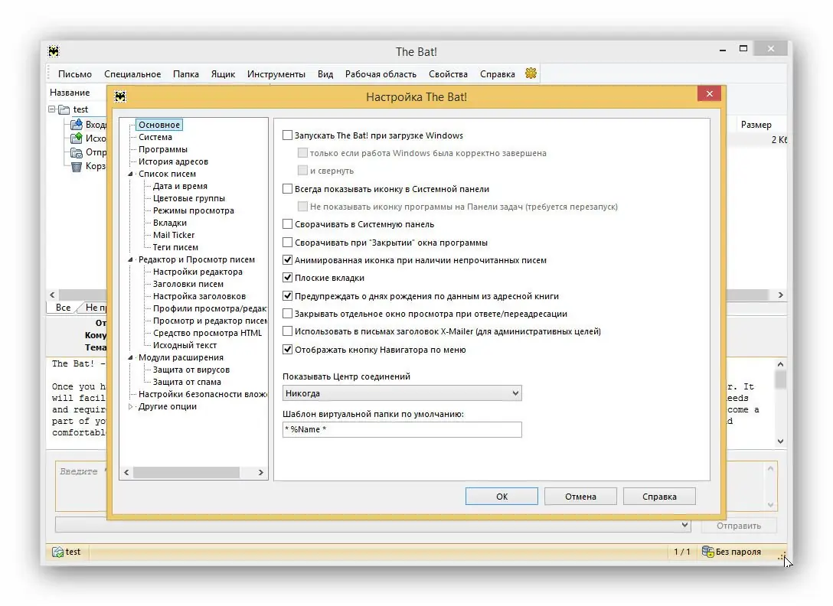The height and width of the screenshot is (606, 833).
Task: Enable Сворачивать в Системную панель
Action: pos(287,224)
